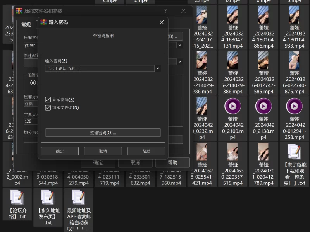The height and width of the screenshot is (232, 310).
Task: Confirm password with 确定 in 输入密码 dialog
Action: pos(60,151)
